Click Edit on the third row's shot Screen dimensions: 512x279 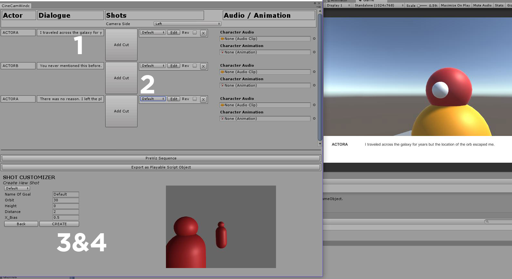pos(174,99)
